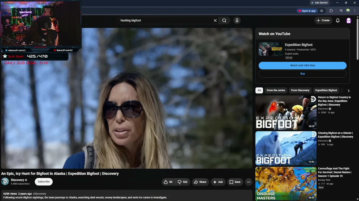Open the browser profile avatar

pyautogui.click(x=348, y=11)
